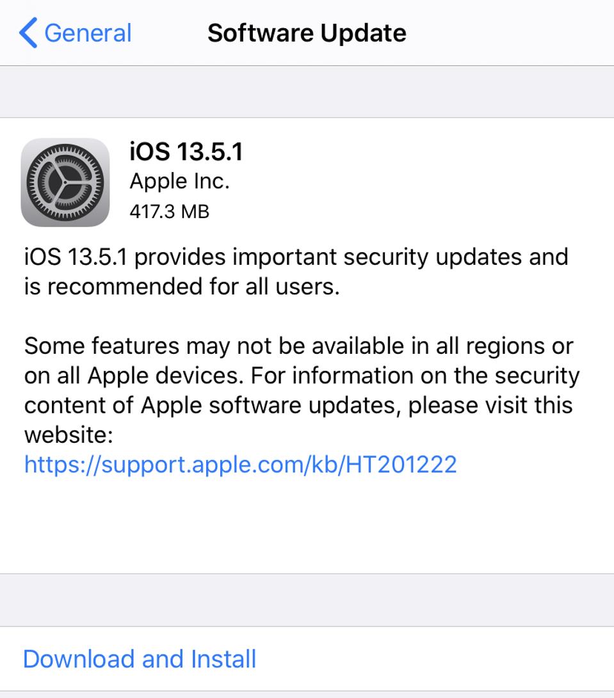Click the word 'website:' above the link

(x=69, y=435)
